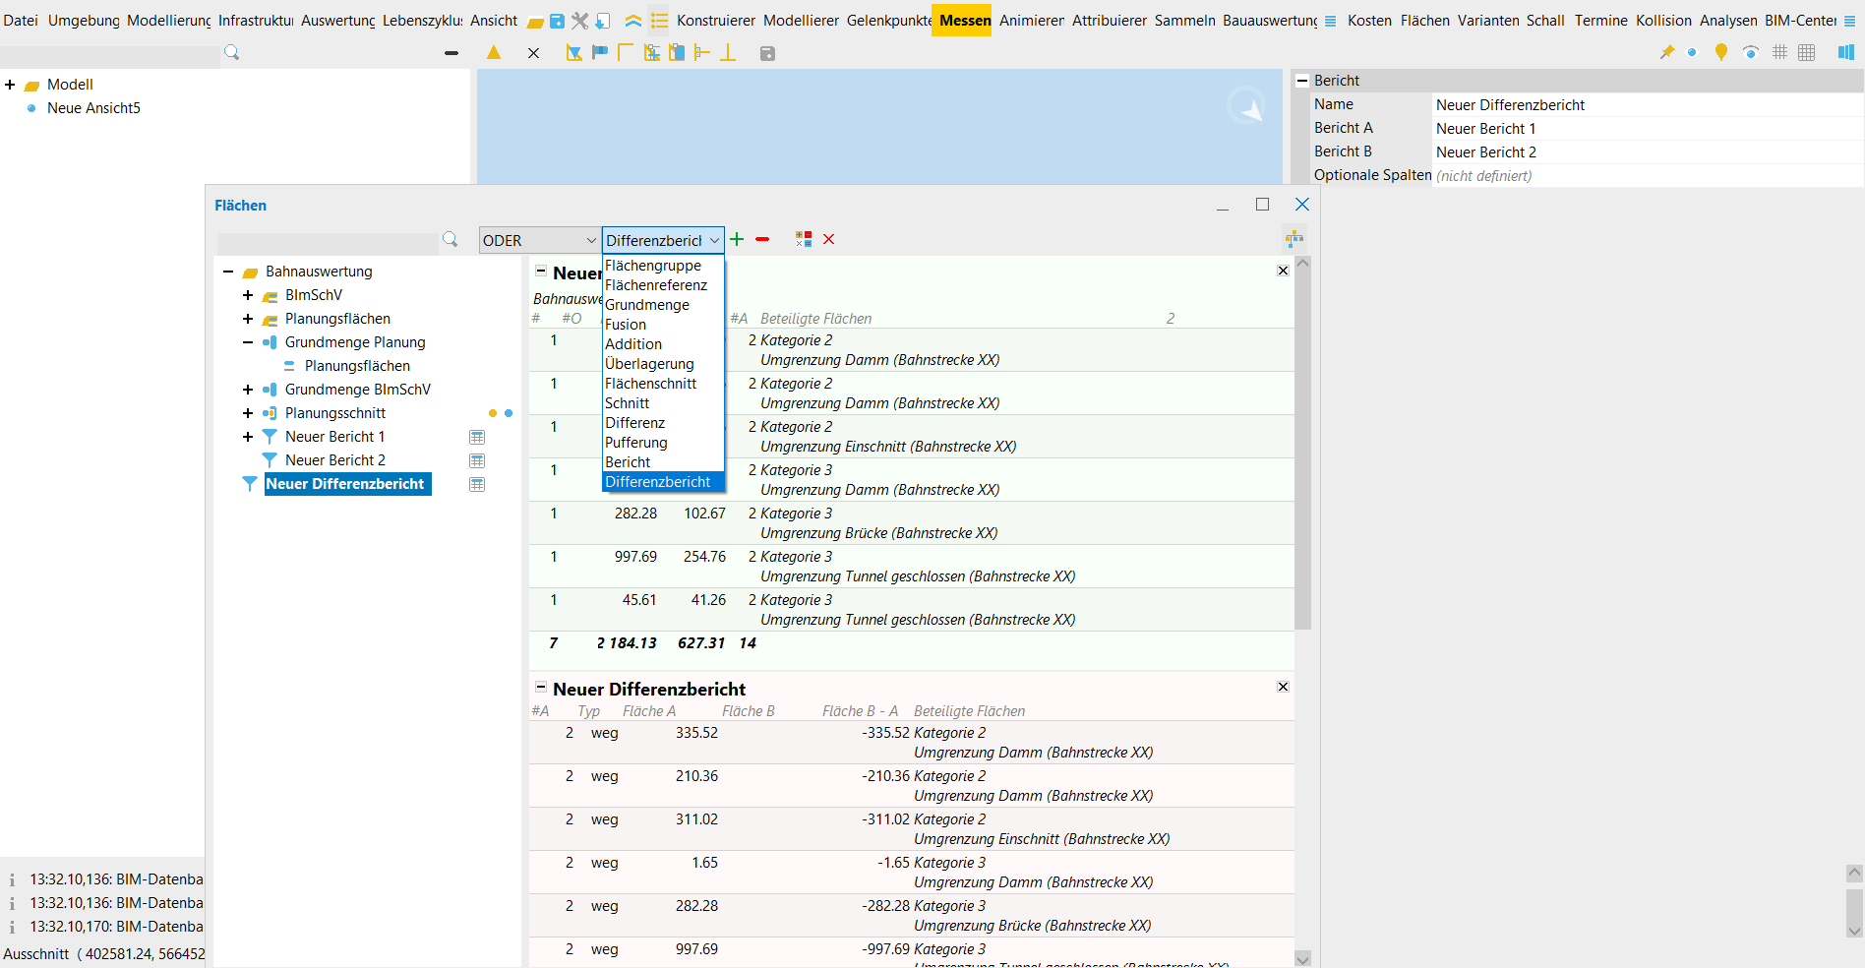Image resolution: width=1865 pixels, height=968 pixels.
Task: Toggle table icon beside Neuer Bericht 1
Action: 477,437
